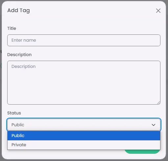Viewport: 168px width, 161px height.
Task: Click the textarea resize grip icon
Action: 158,103
